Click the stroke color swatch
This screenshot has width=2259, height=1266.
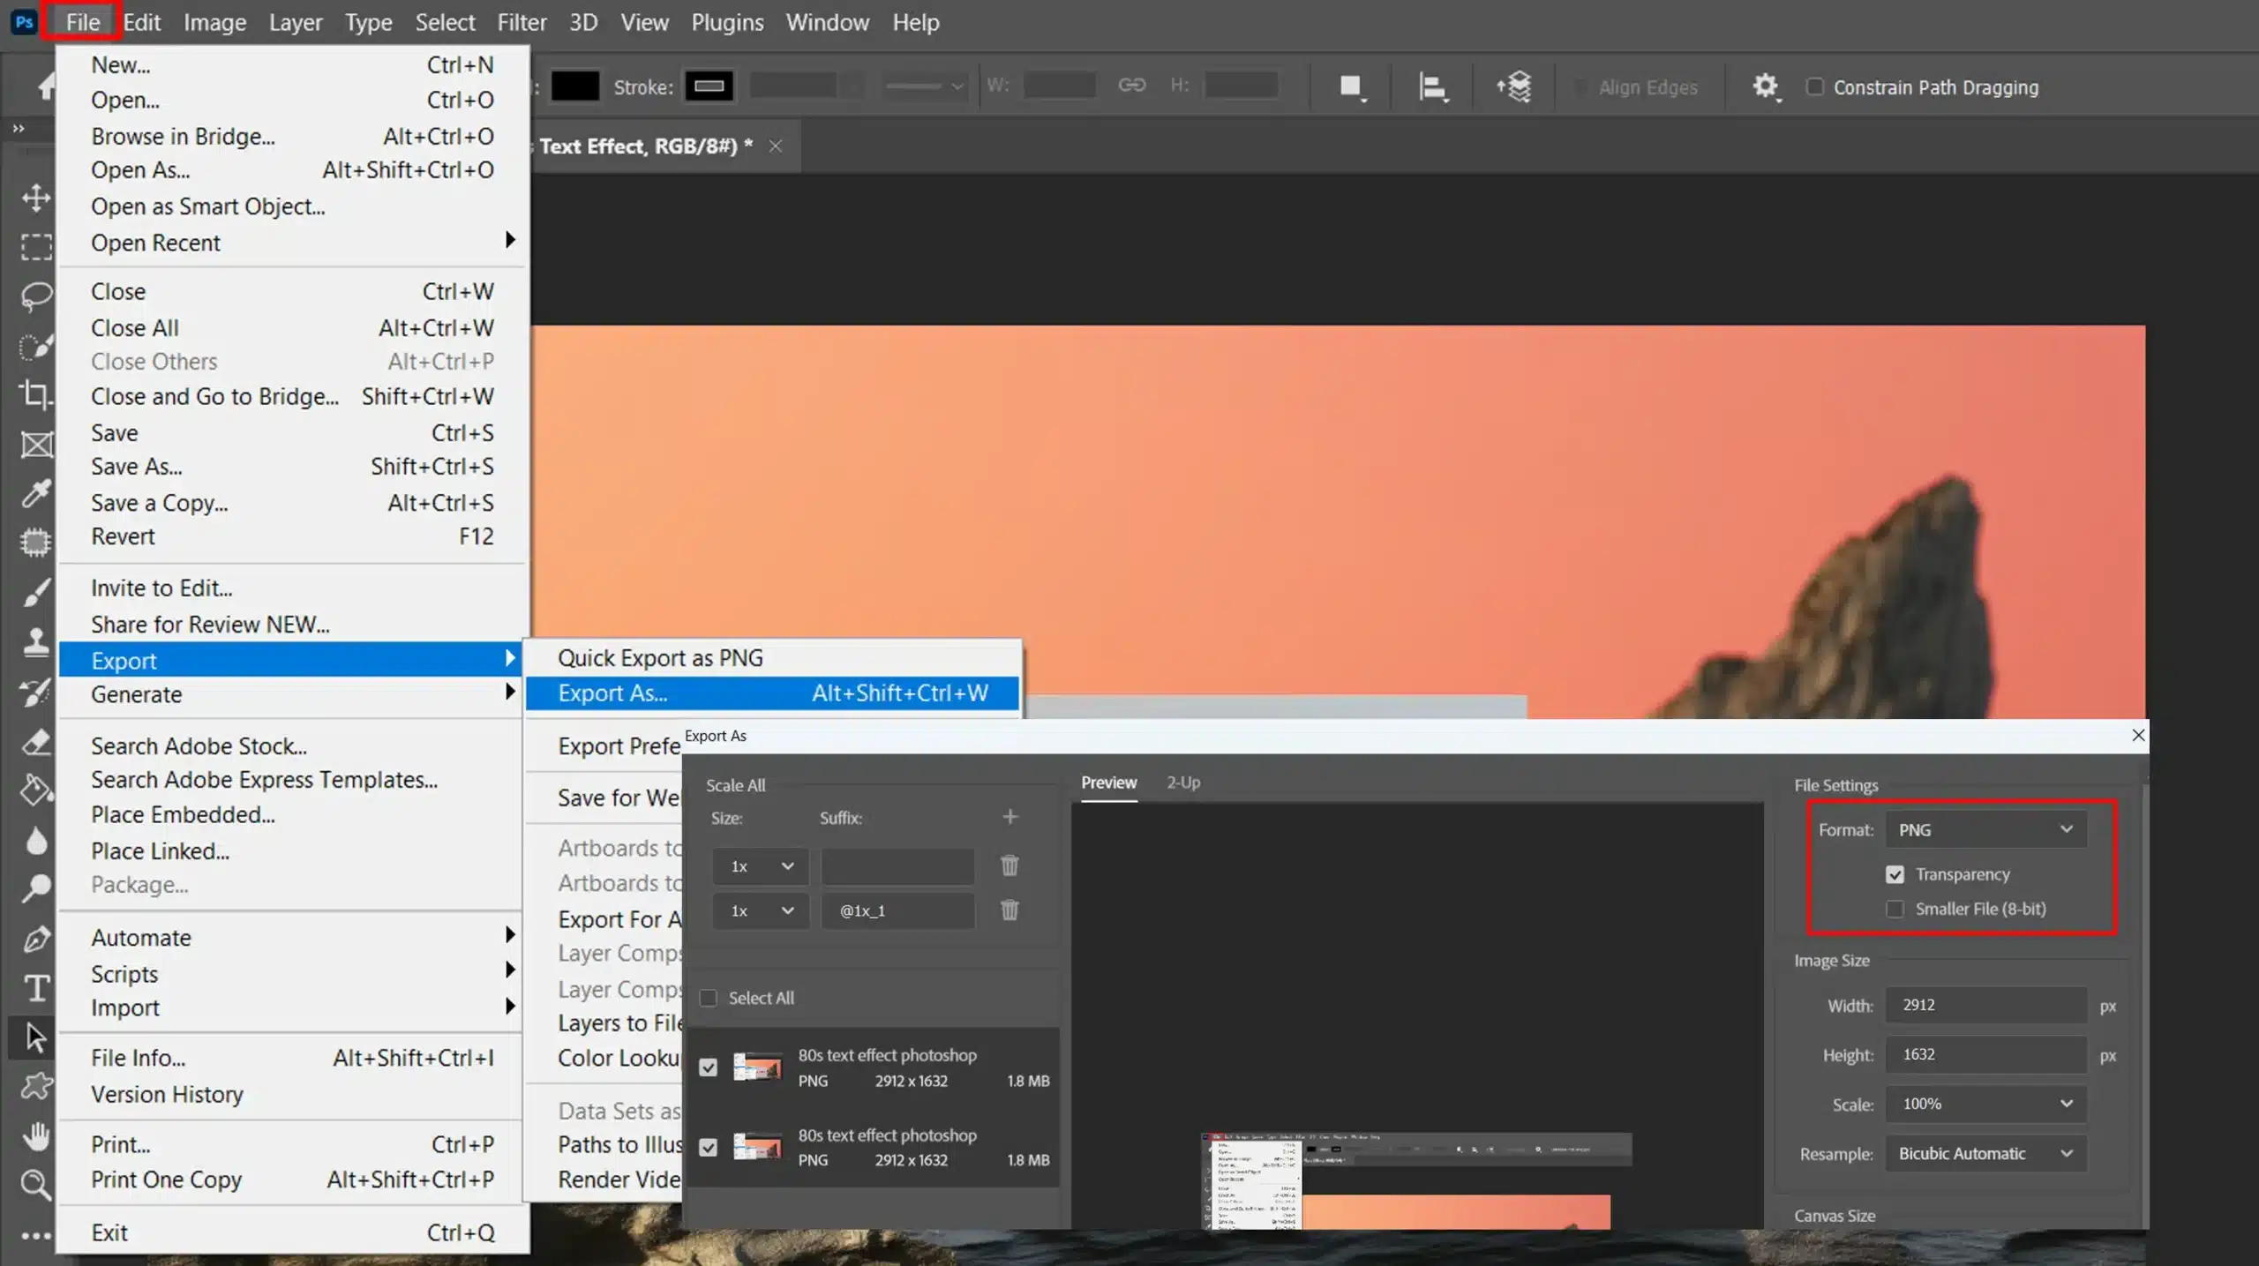point(709,84)
